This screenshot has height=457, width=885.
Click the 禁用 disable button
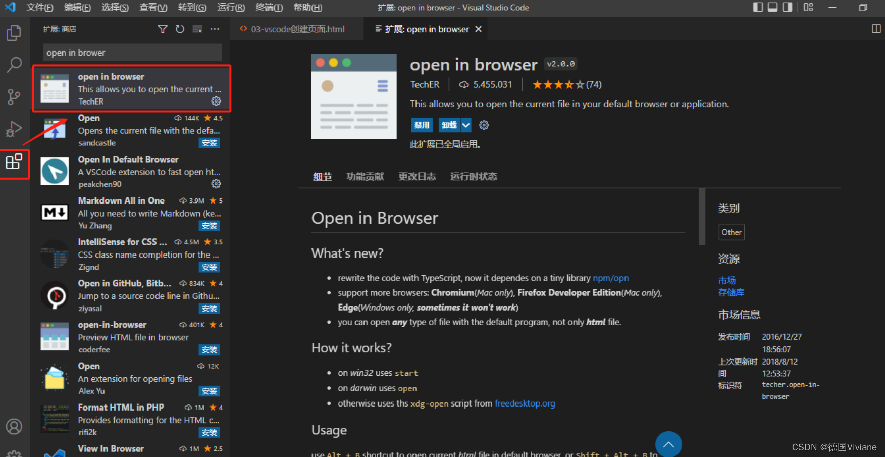422,125
